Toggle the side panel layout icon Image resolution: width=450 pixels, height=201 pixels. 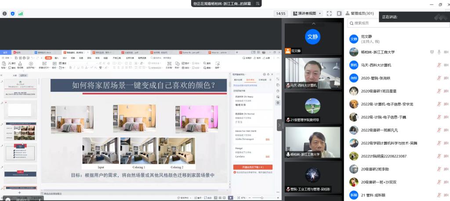point(339,14)
